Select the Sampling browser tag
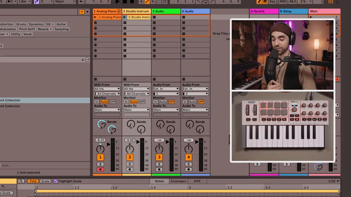This screenshot has height=197, width=351. (61, 29)
